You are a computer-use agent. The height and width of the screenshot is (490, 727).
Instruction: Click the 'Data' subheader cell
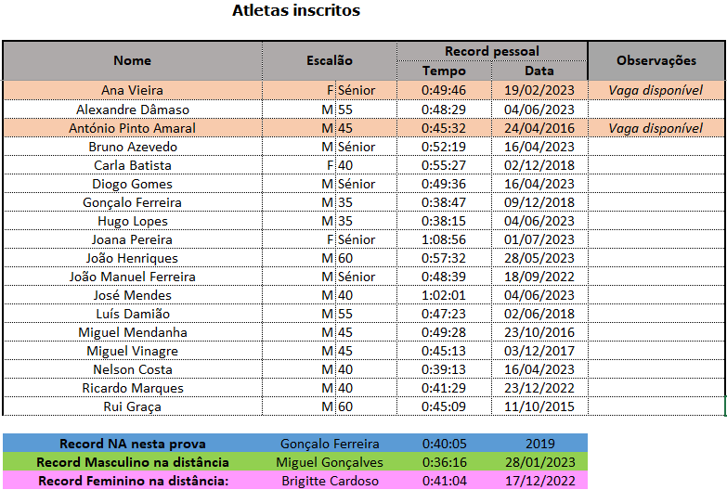(x=539, y=71)
